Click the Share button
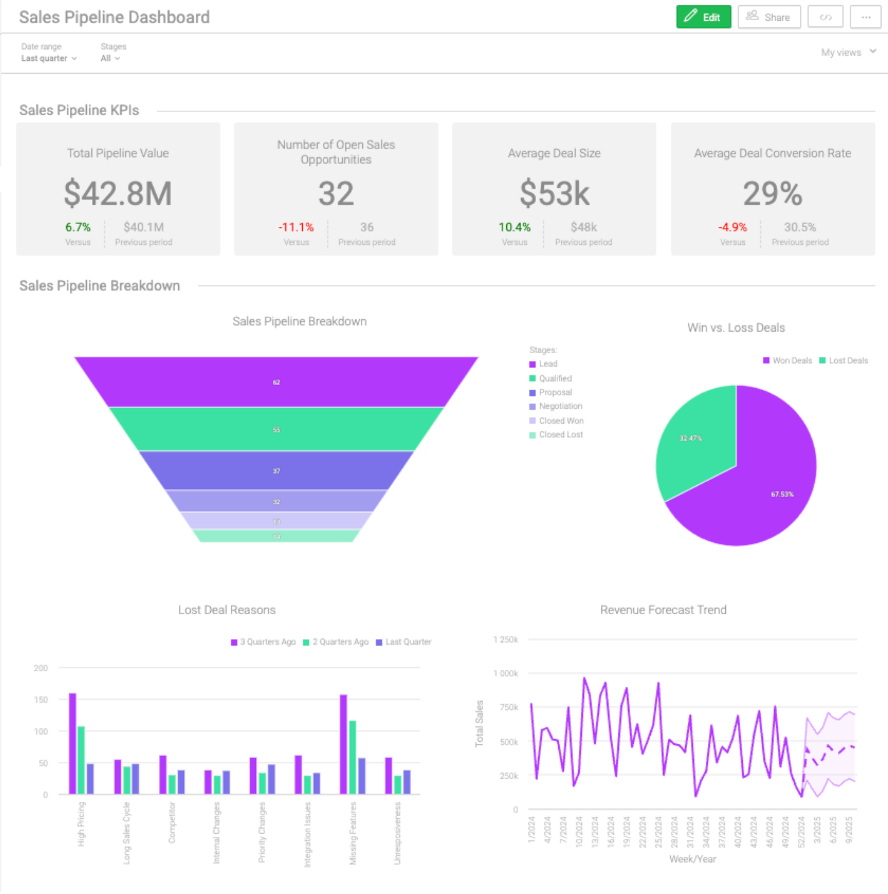Screen dimensions: 888x894 tap(769, 17)
